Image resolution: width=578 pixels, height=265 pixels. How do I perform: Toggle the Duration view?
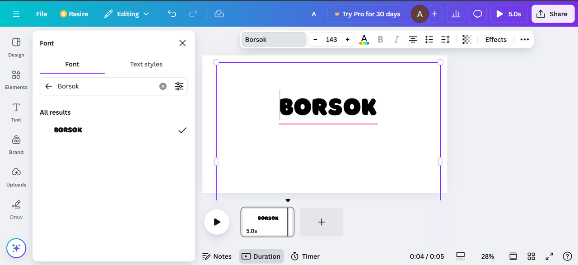[x=261, y=256]
